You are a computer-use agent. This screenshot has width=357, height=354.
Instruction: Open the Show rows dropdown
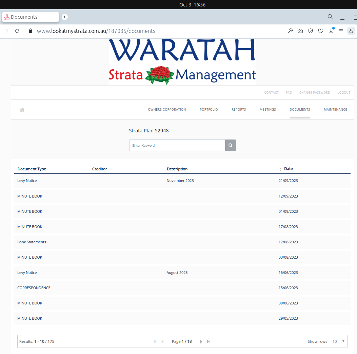[x=338, y=341]
